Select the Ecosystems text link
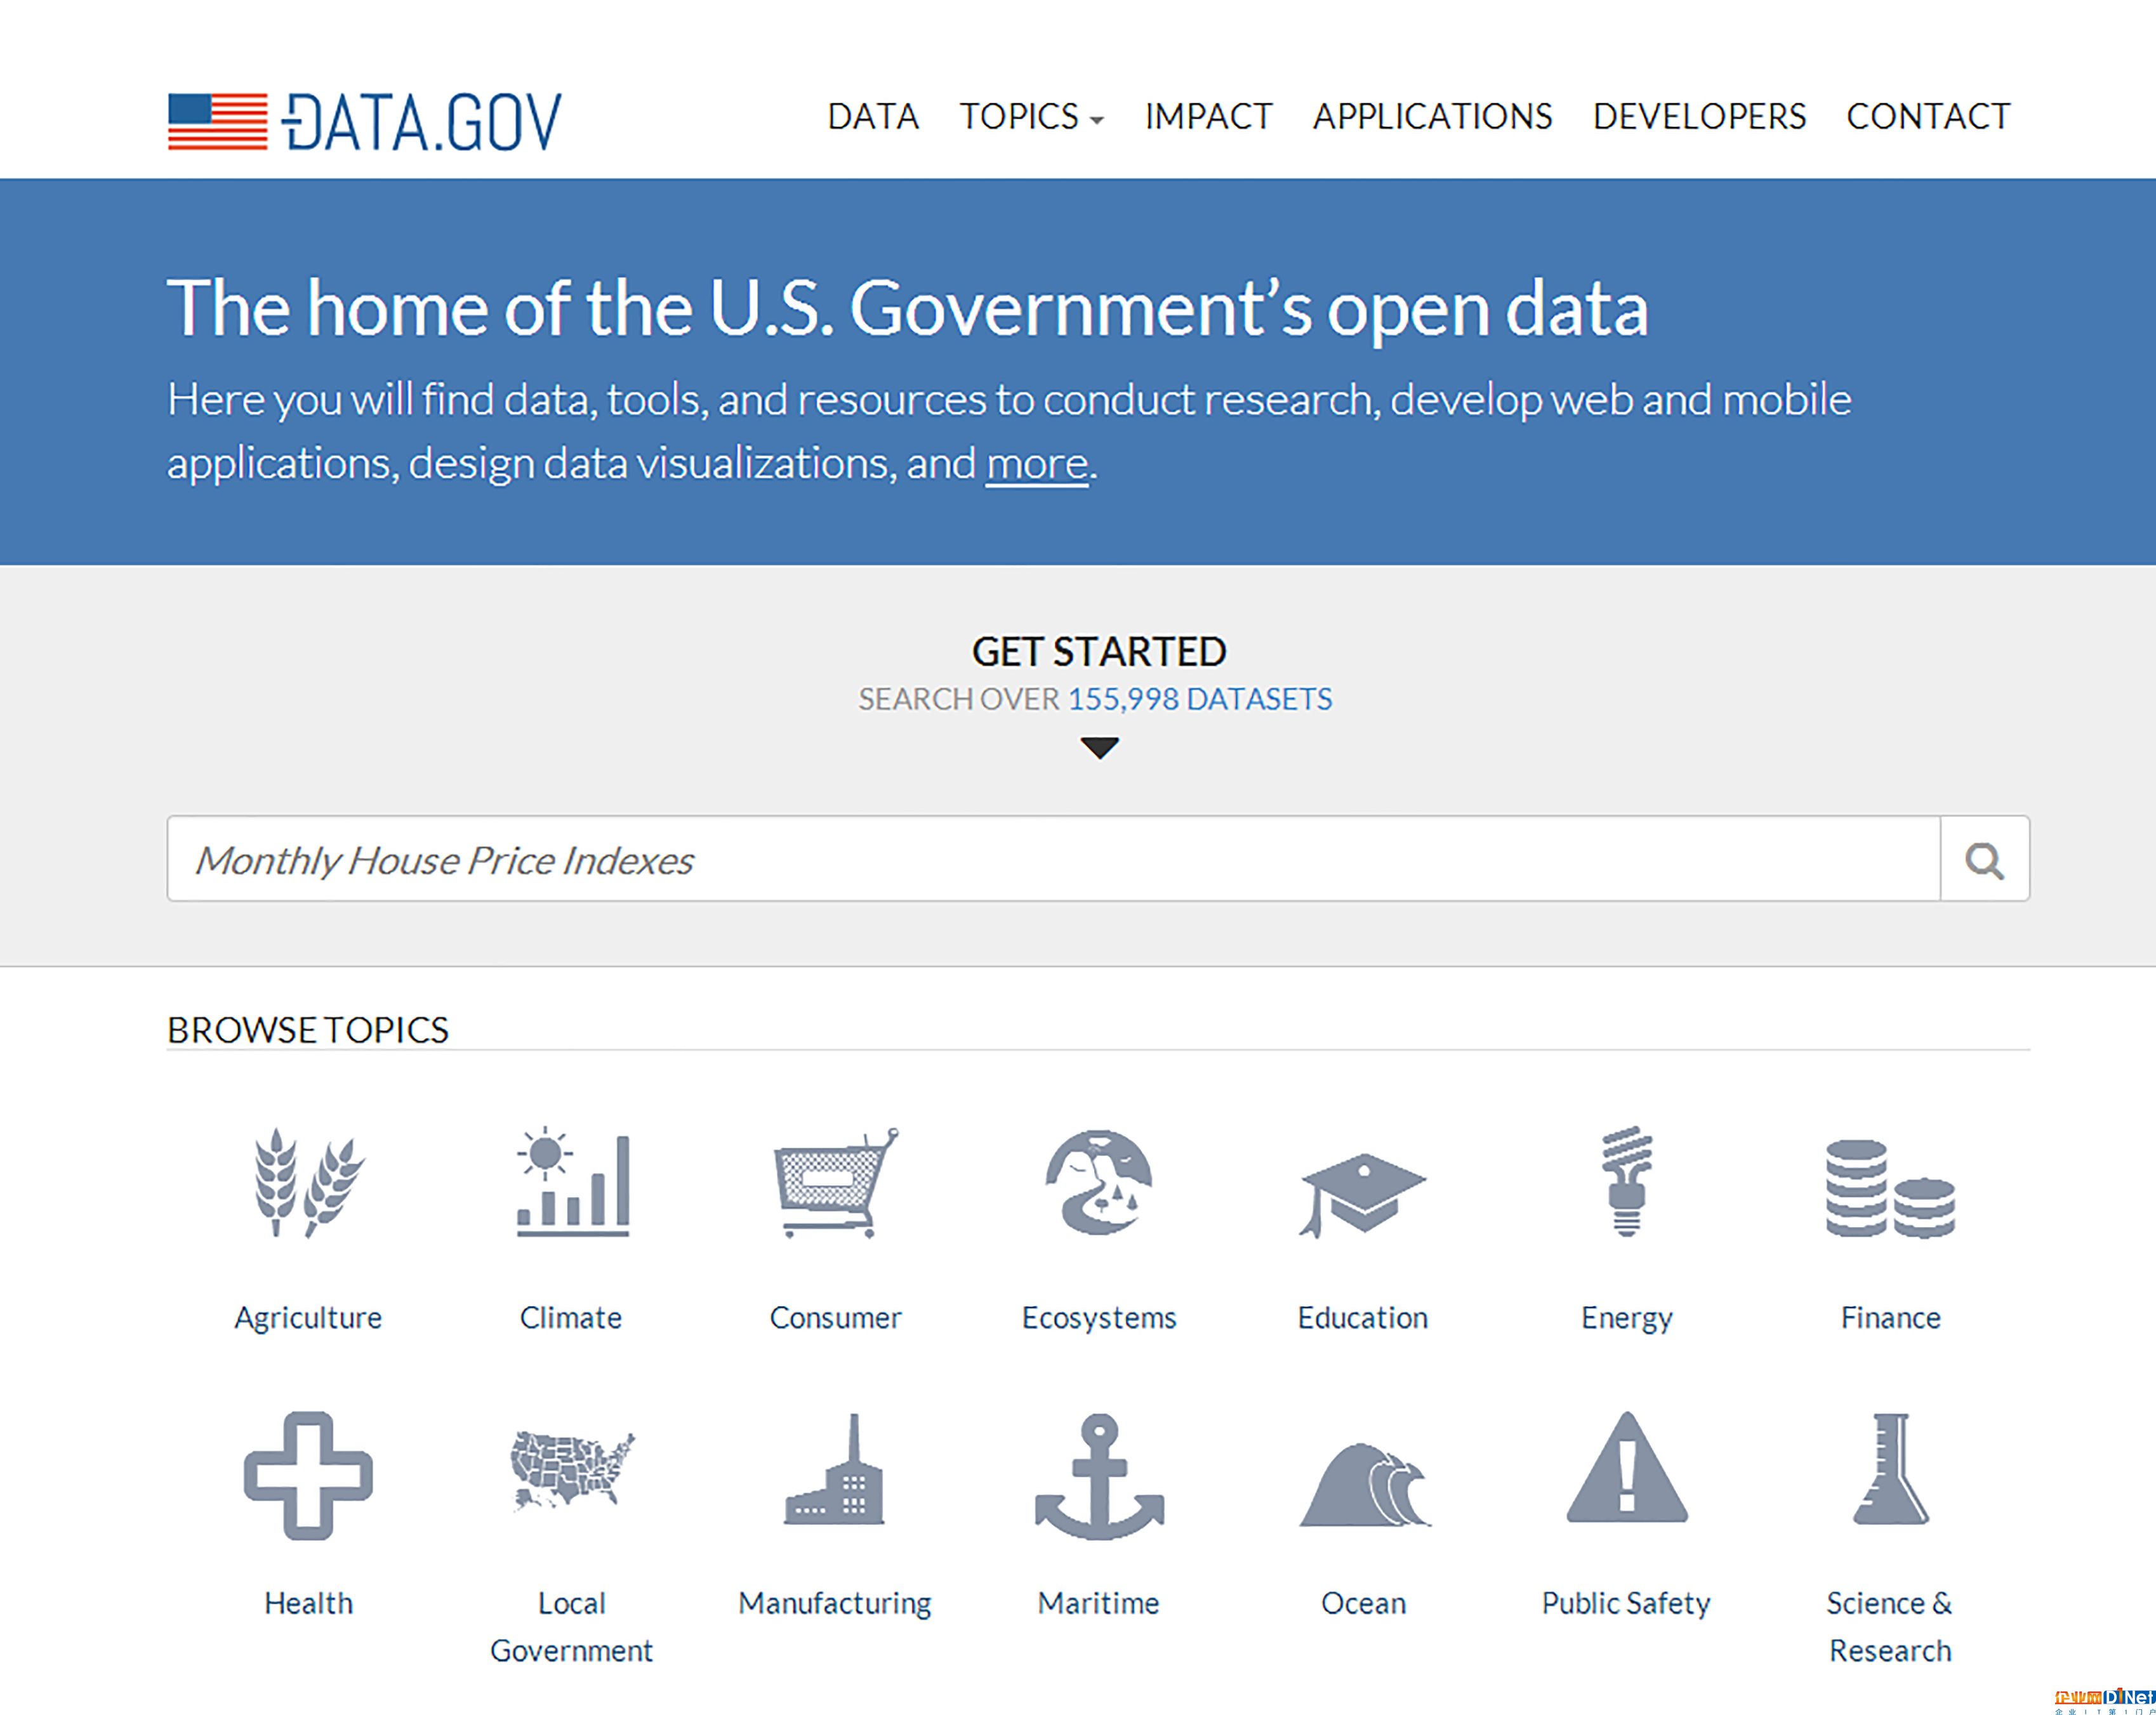Screen dimensions: 2156x1715 [1099, 1318]
